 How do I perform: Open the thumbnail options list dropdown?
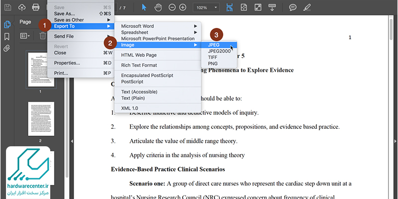point(25,36)
